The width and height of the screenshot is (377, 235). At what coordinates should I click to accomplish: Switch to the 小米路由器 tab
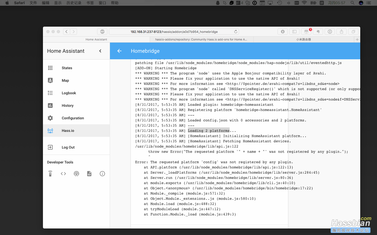coord(304,39)
